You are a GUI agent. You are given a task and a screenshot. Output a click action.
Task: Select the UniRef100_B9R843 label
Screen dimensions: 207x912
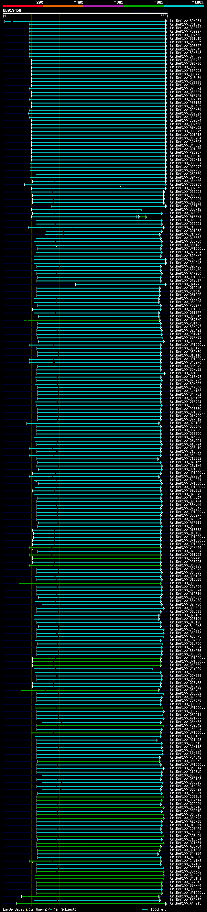coord(185,49)
